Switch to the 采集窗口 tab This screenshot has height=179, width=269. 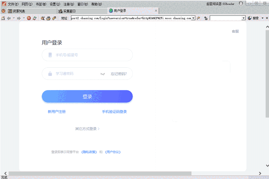click(x=69, y=11)
